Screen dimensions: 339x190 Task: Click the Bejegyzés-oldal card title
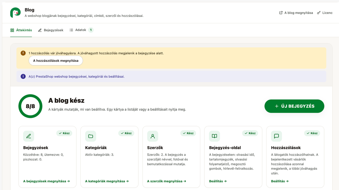(x=225, y=148)
